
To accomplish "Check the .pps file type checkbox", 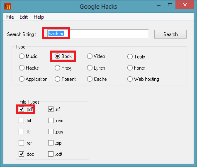I will 51,132.
